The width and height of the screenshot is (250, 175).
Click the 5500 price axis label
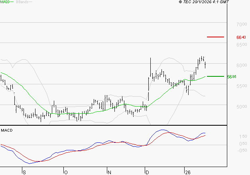tap(242, 86)
